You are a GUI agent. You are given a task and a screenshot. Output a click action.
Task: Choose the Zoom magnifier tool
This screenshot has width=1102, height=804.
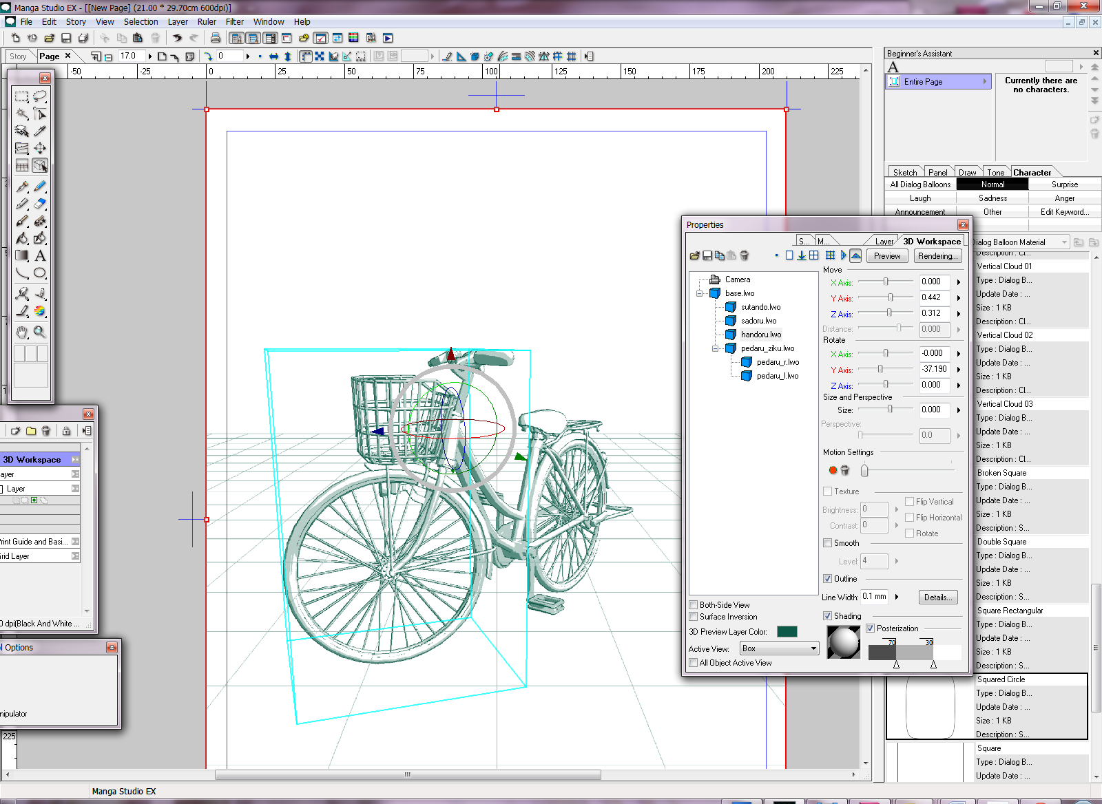pos(40,332)
